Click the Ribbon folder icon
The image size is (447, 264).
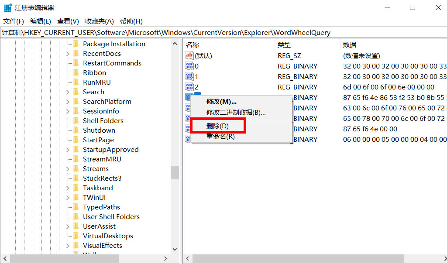(76, 72)
